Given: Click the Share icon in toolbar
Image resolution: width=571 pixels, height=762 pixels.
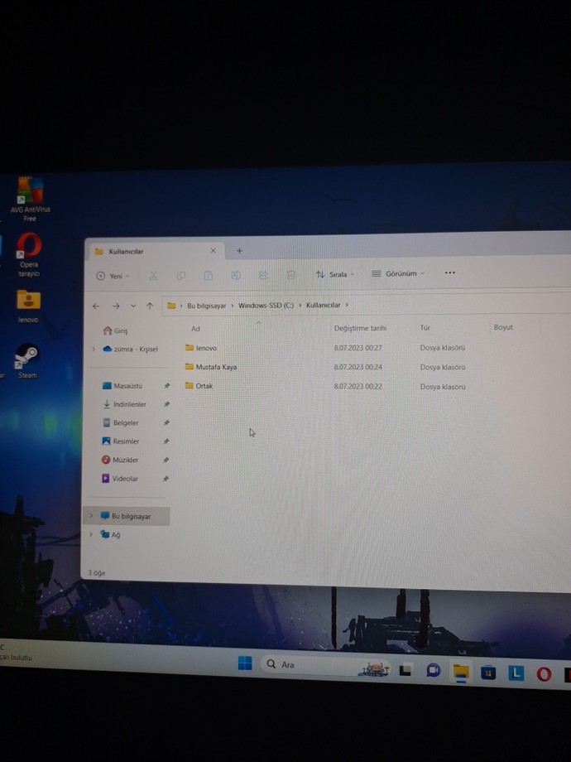Looking at the screenshot, I should (x=263, y=275).
